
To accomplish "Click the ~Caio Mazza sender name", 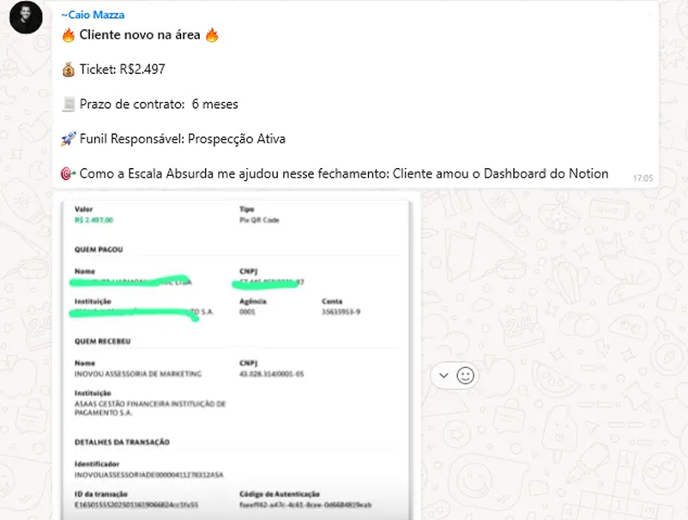I will tap(93, 15).
